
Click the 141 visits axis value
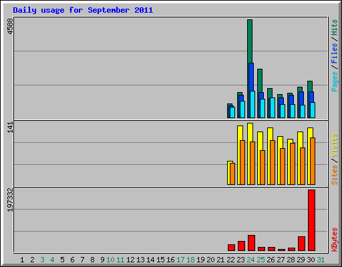(10, 127)
